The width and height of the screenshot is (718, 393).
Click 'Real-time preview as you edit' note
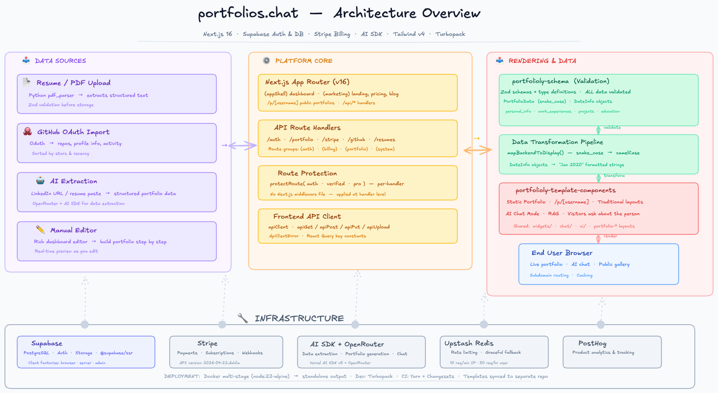[x=66, y=251]
